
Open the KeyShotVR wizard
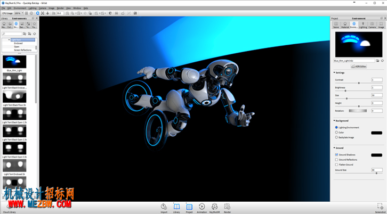214,208
